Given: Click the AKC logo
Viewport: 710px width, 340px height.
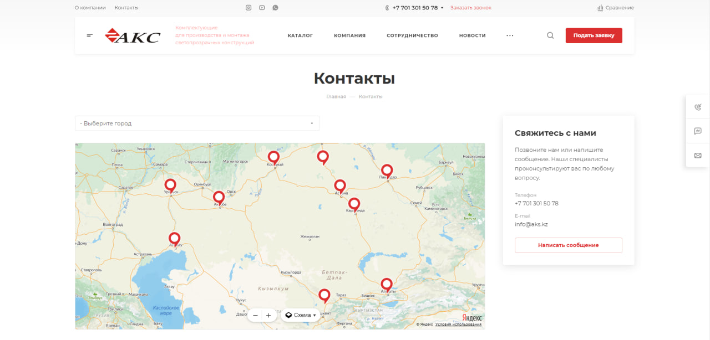Looking at the screenshot, I should (x=133, y=36).
